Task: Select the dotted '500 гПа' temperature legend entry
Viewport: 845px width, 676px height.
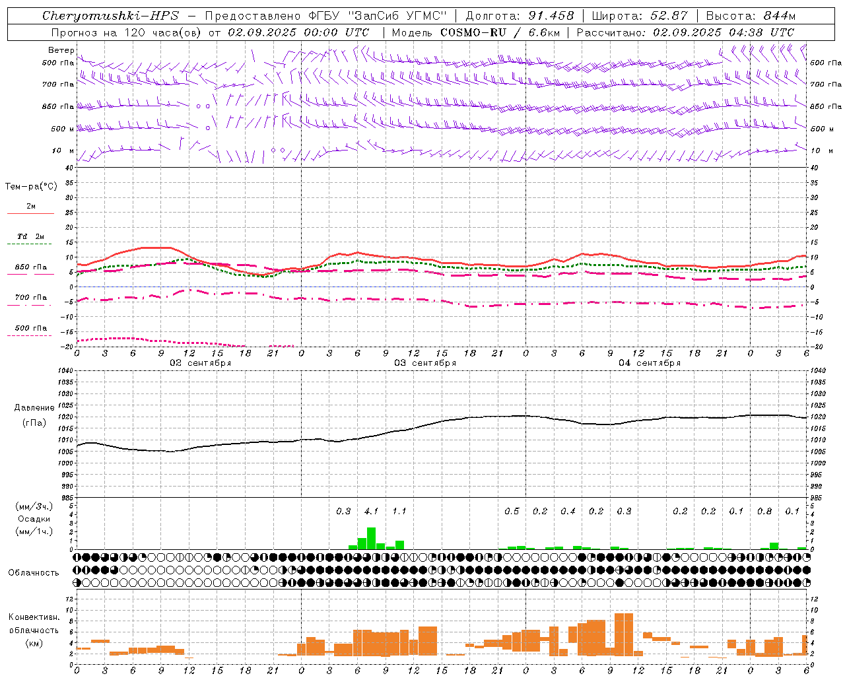Action: point(30,331)
